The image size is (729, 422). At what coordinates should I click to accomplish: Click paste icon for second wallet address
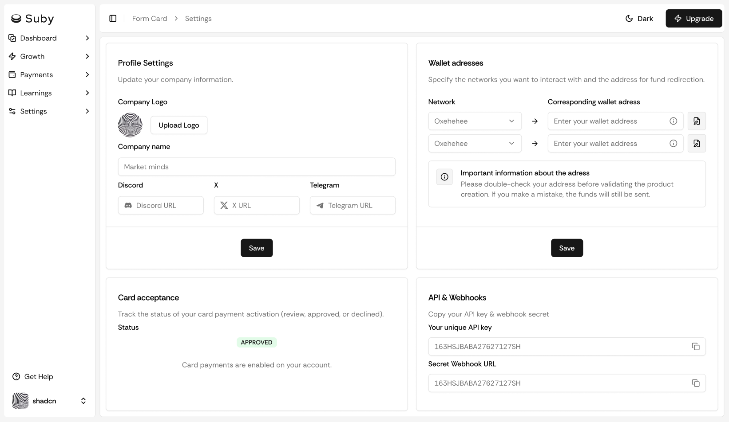point(696,144)
